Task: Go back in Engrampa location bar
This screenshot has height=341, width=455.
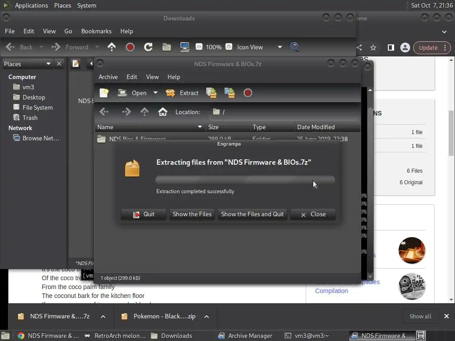Action: 104,111
